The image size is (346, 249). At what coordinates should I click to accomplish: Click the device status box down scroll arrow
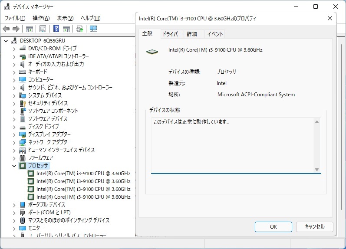click(x=317, y=169)
